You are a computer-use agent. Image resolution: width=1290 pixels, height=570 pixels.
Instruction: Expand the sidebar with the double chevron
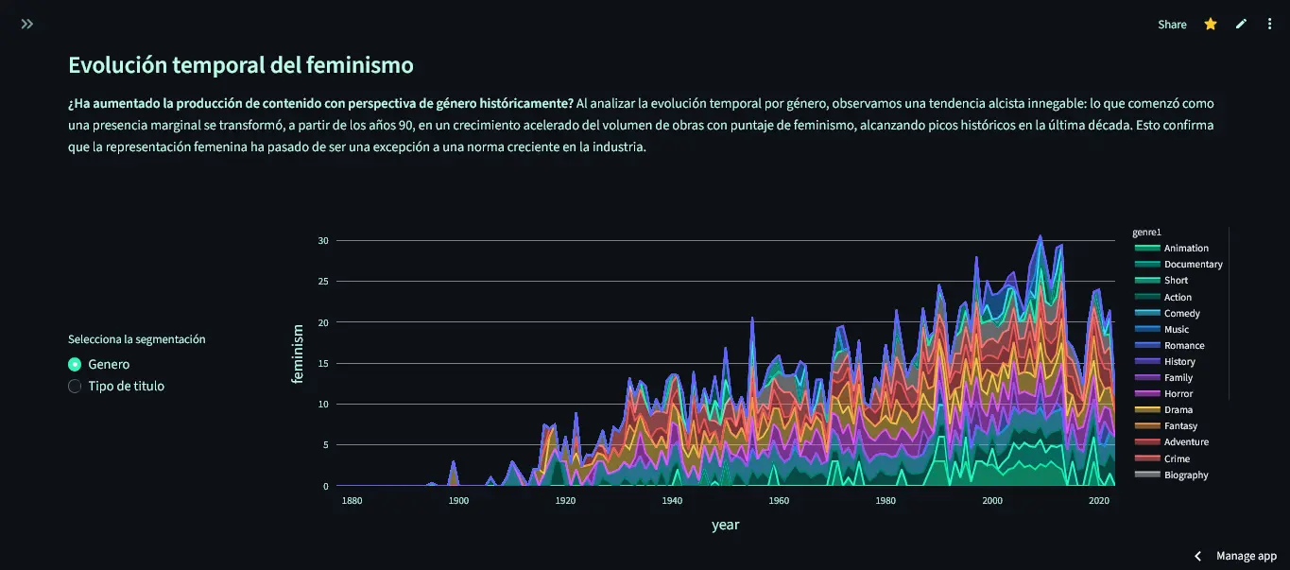pos(27,24)
